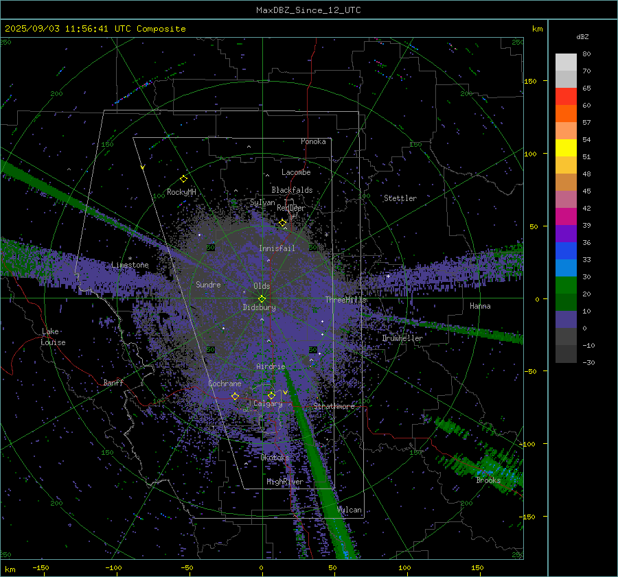The width and height of the screenshot is (618, 577).
Task: Click the light gray 70 dBZ legend swatch
Action: coord(566,62)
